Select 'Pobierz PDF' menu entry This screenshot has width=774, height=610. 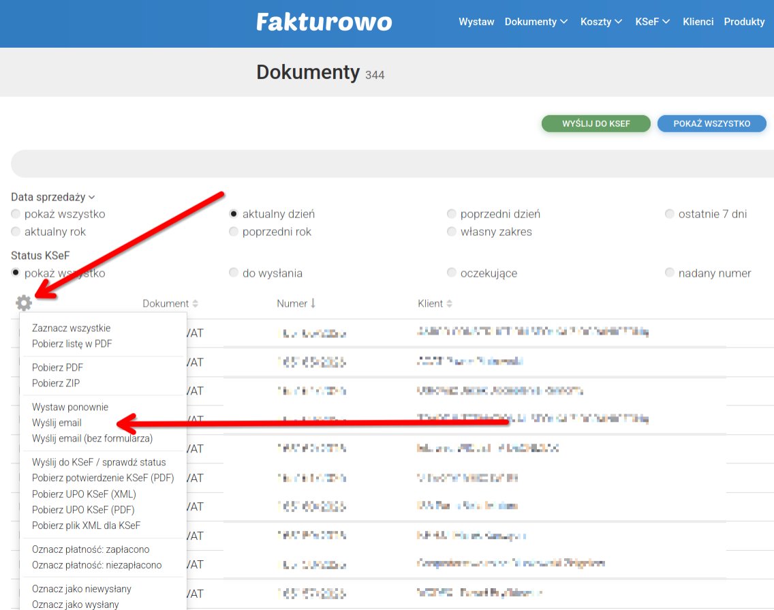point(57,367)
